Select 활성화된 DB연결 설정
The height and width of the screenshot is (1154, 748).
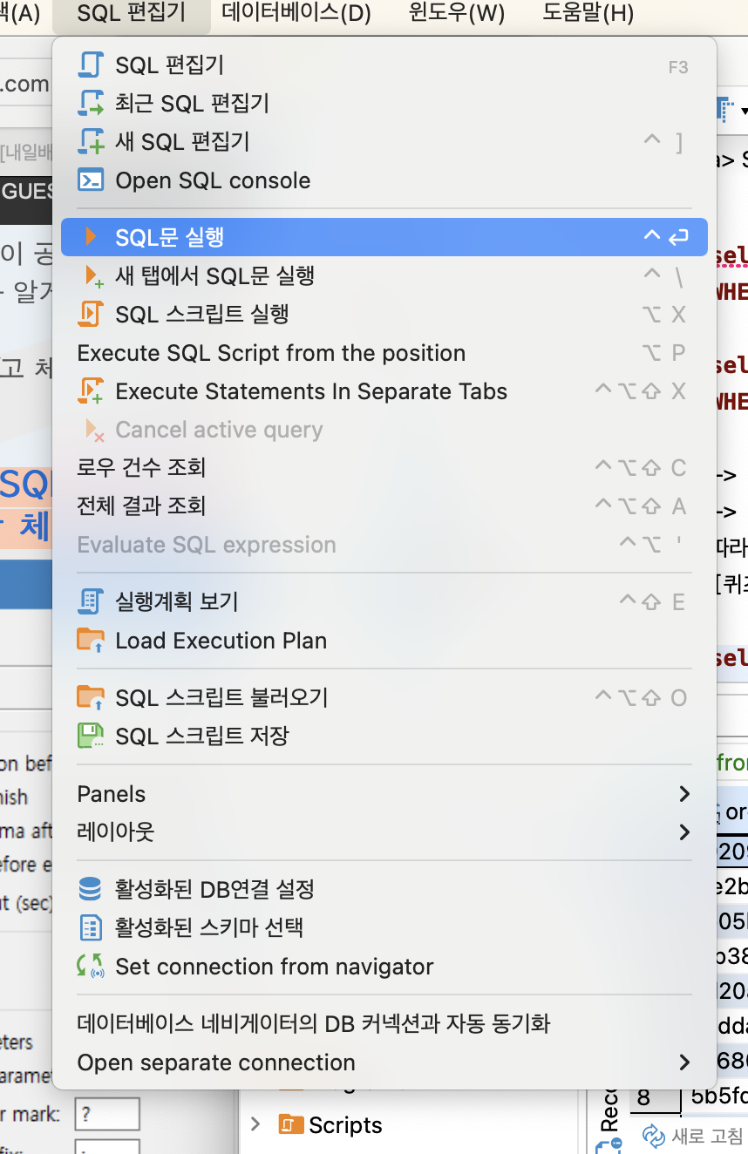coord(384,890)
